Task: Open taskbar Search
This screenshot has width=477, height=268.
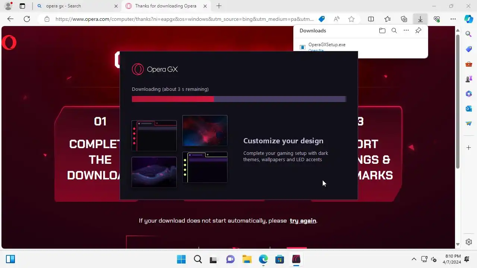Action: [198, 259]
